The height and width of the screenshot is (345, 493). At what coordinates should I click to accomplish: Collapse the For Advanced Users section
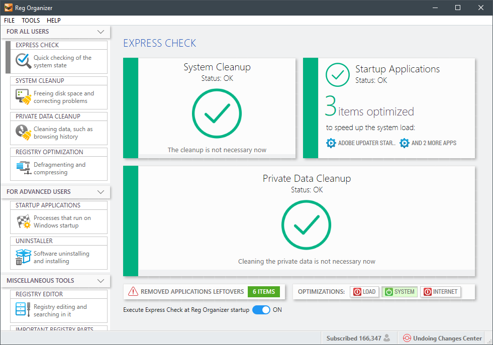click(x=101, y=192)
